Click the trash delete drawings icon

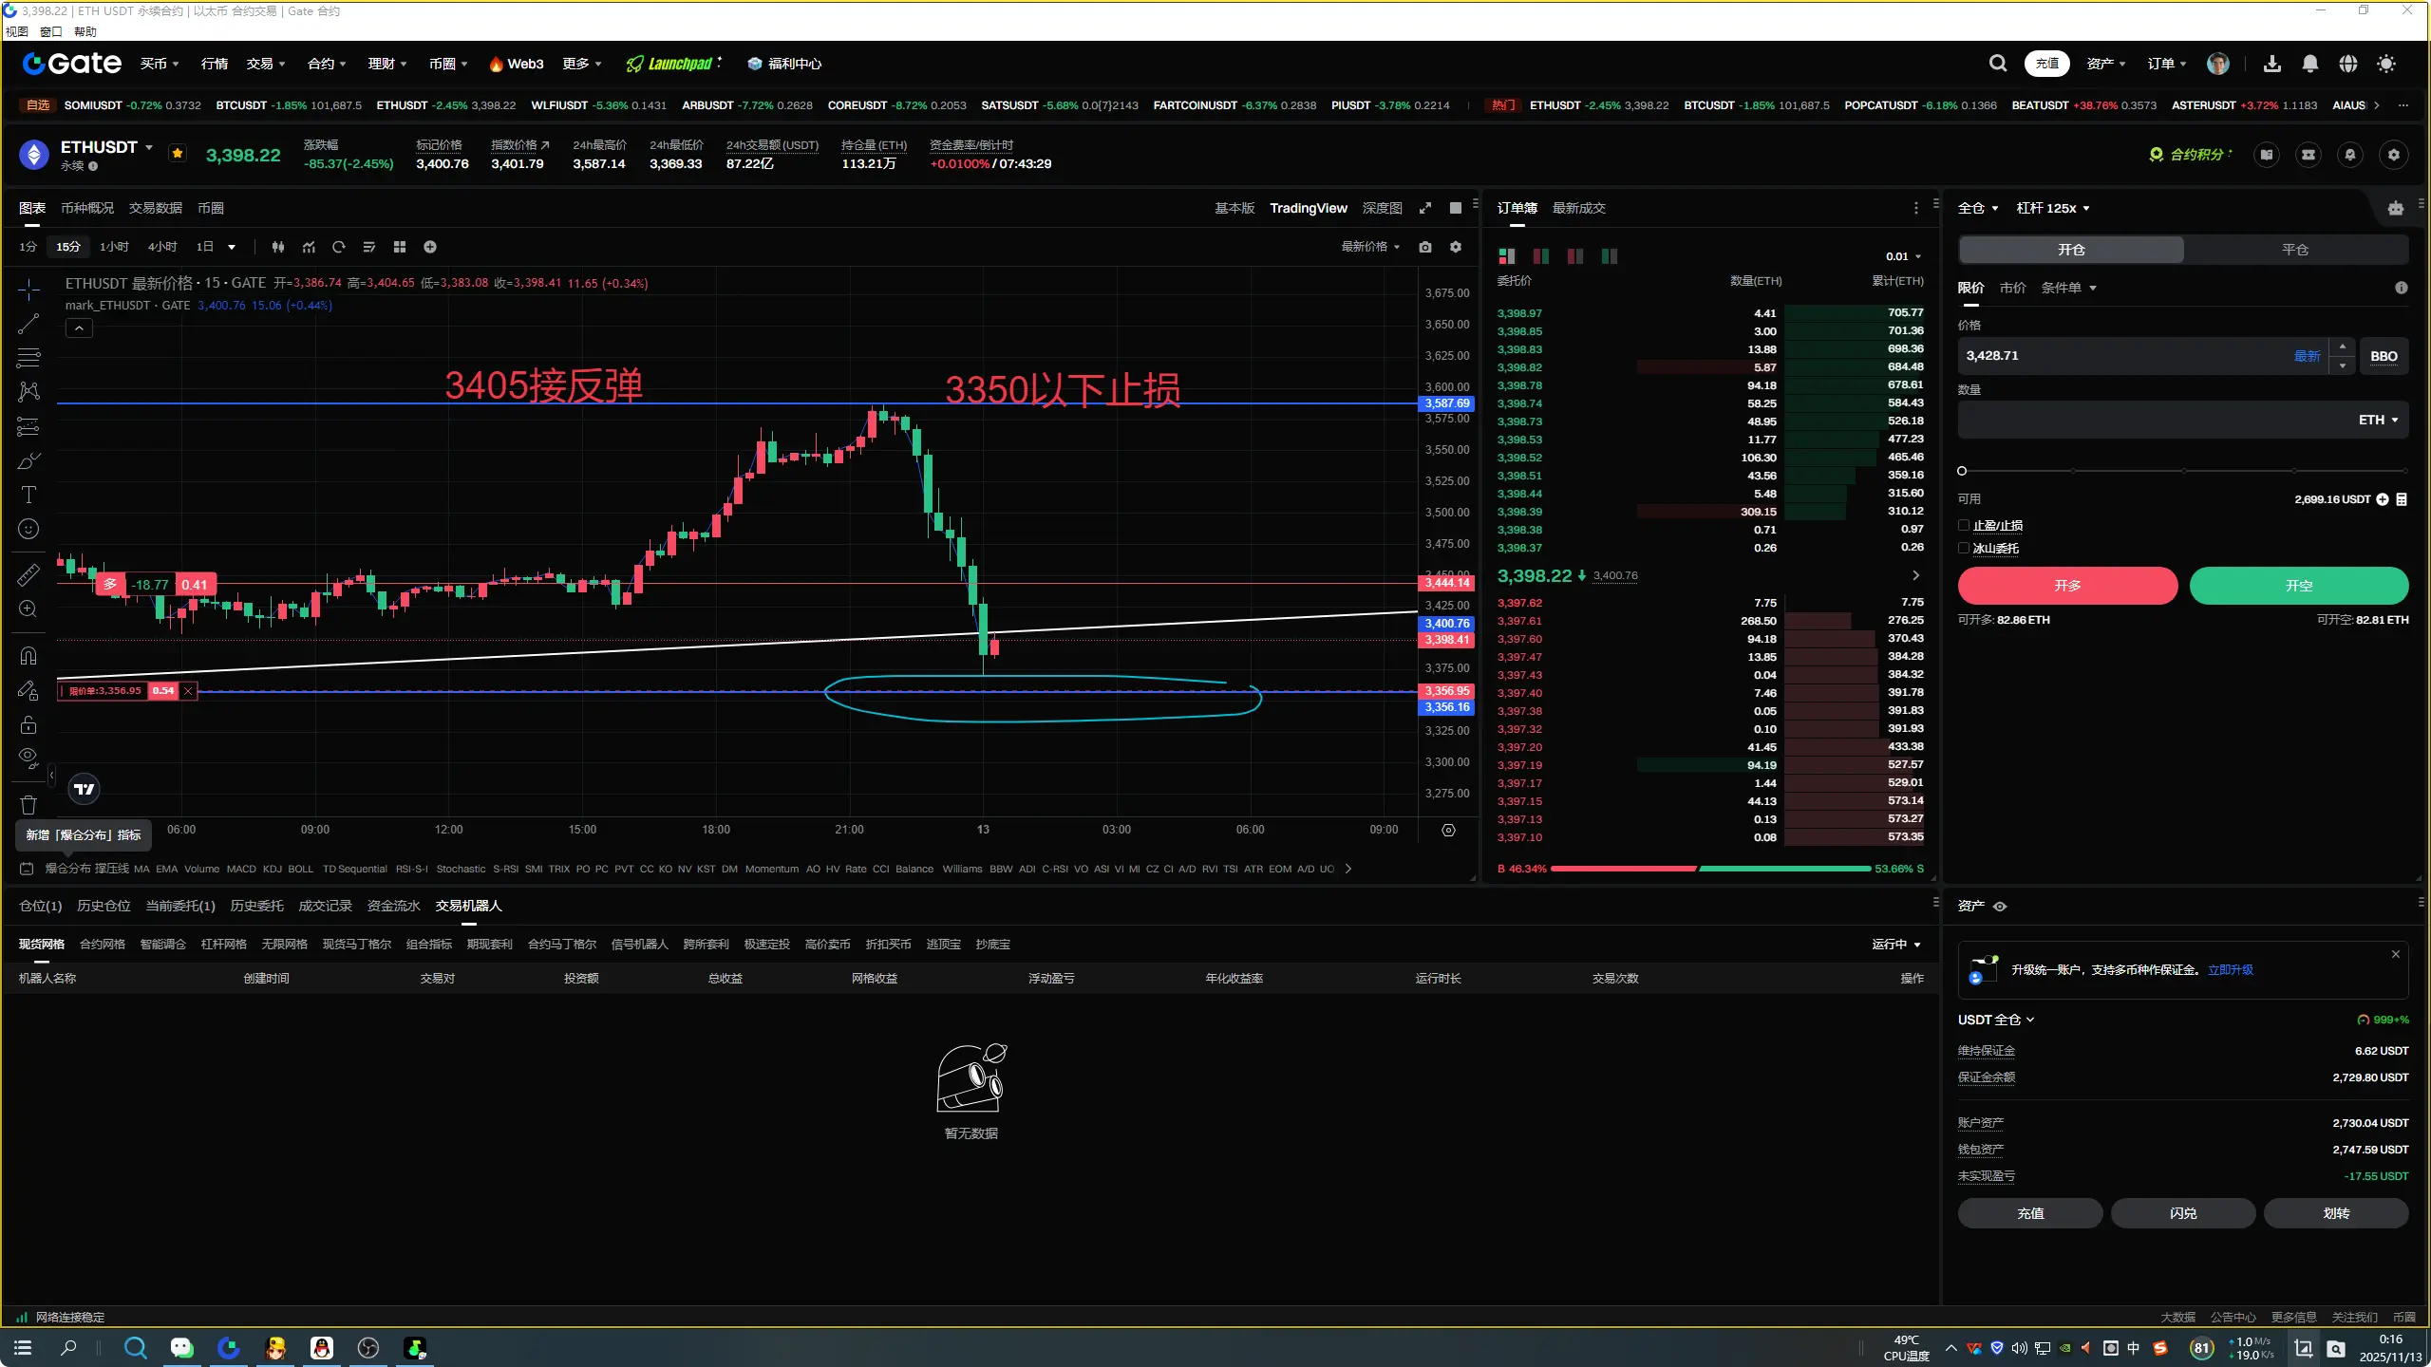coord(28,805)
